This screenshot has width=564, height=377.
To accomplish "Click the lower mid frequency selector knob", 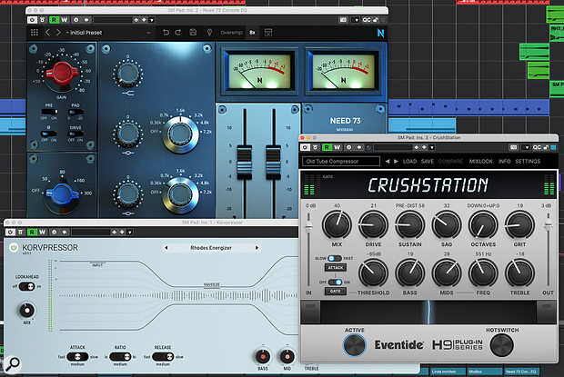I will coord(180,194).
